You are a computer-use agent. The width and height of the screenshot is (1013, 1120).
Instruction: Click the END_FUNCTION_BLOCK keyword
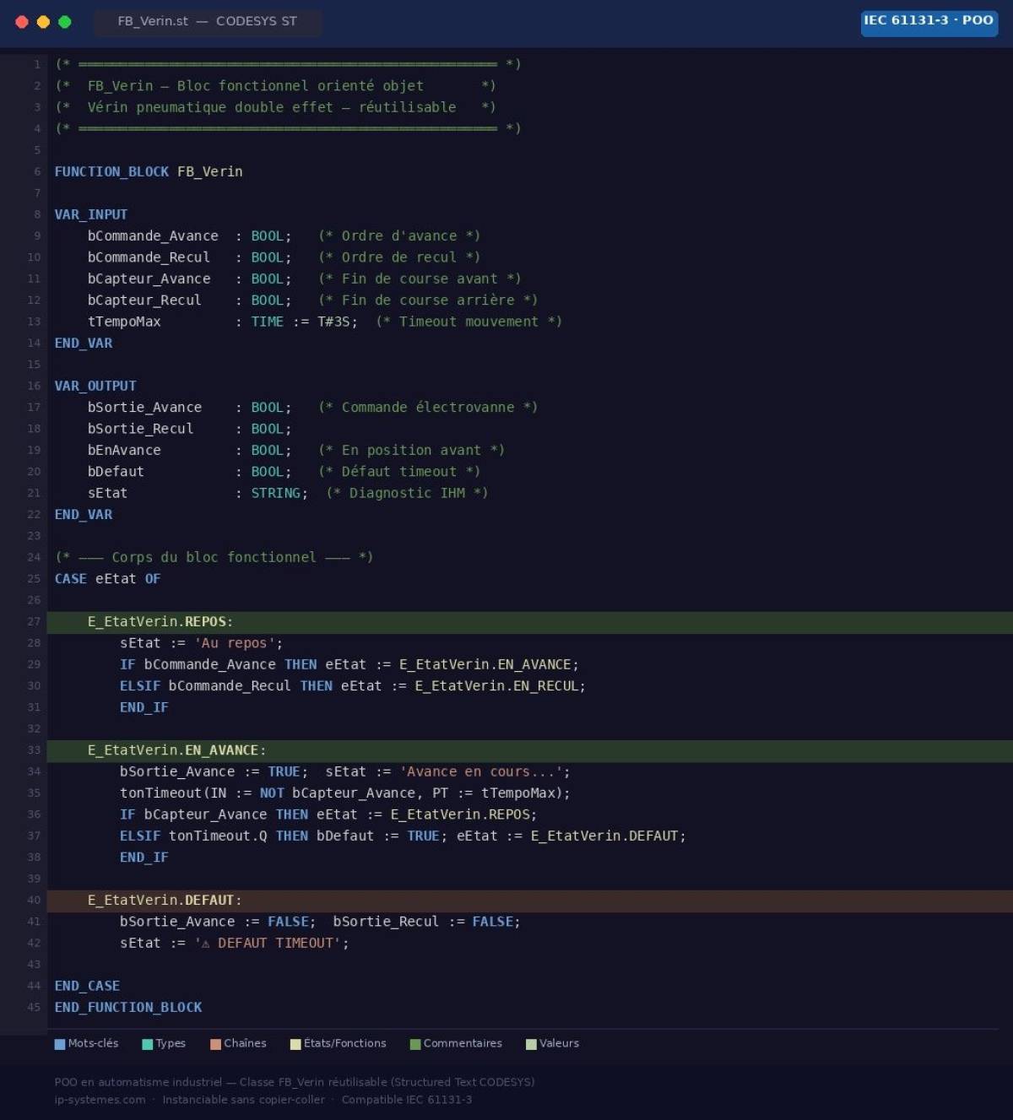click(128, 1007)
